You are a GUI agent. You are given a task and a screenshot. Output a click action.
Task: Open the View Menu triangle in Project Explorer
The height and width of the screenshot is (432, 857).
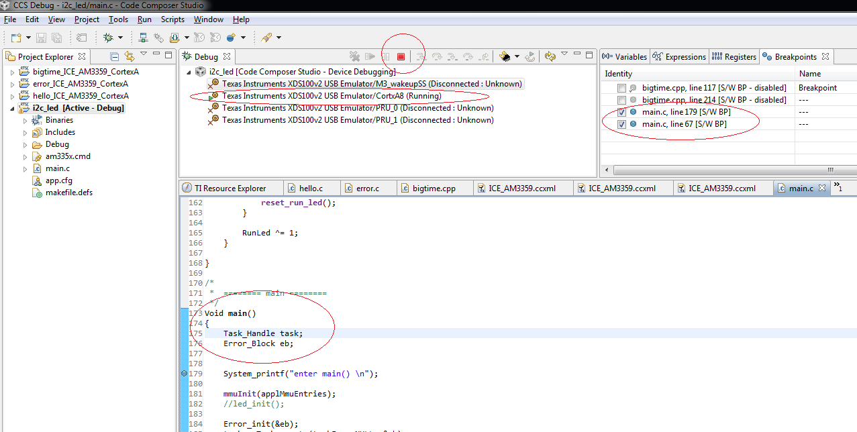click(143, 54)
